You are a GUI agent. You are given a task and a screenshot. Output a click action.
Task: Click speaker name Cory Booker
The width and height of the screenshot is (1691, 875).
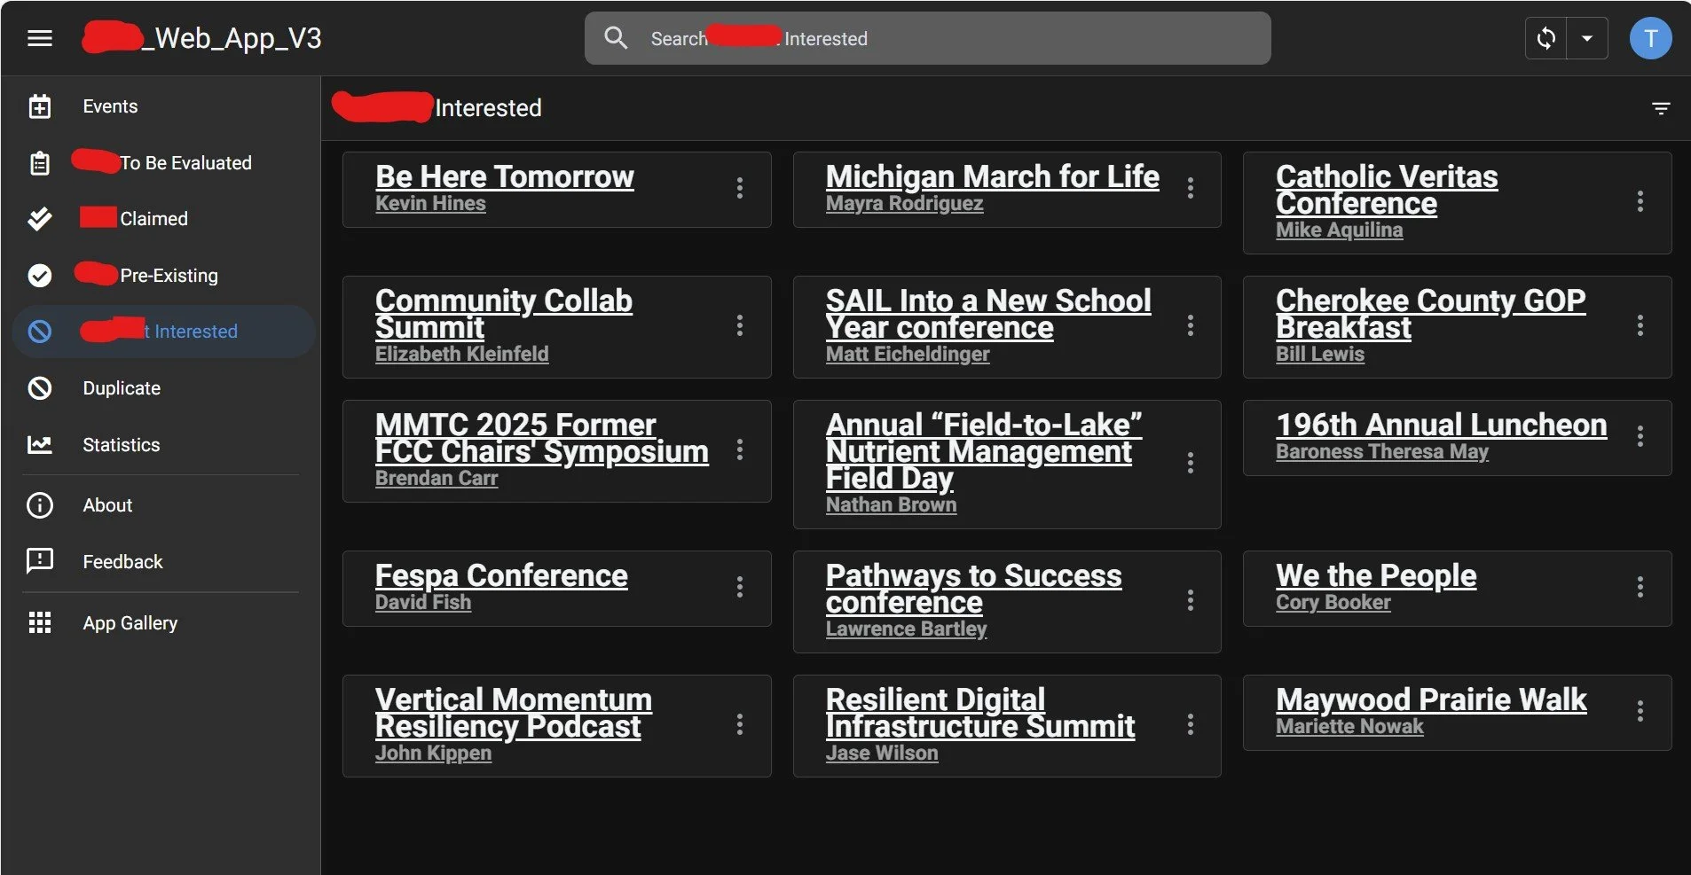pyautogui.click(x=1333, y=602)
